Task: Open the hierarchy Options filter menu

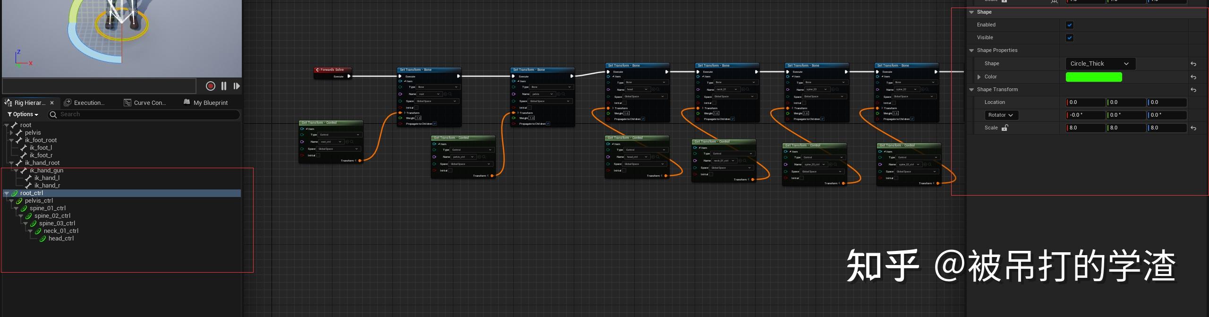Action: click(x=23, y=114)
